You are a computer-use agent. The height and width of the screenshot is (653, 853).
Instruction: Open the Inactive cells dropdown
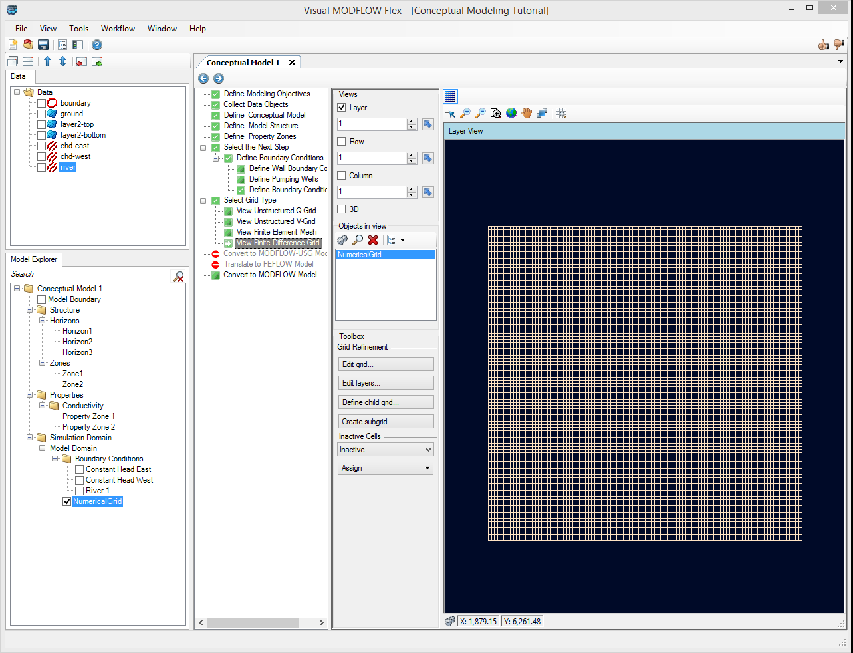point(386,449)
